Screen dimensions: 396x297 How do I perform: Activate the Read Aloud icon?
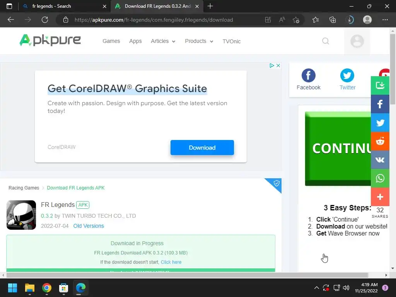click(282, 20)
